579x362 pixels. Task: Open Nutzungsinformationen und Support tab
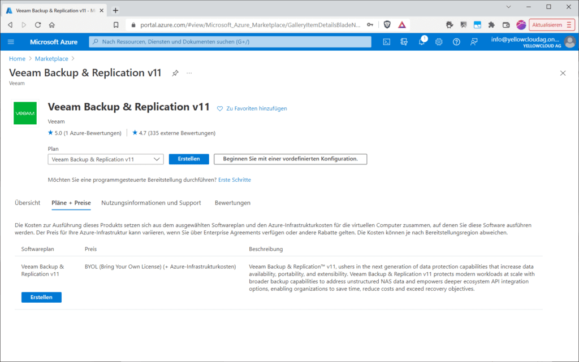click(x=151, y=203)
